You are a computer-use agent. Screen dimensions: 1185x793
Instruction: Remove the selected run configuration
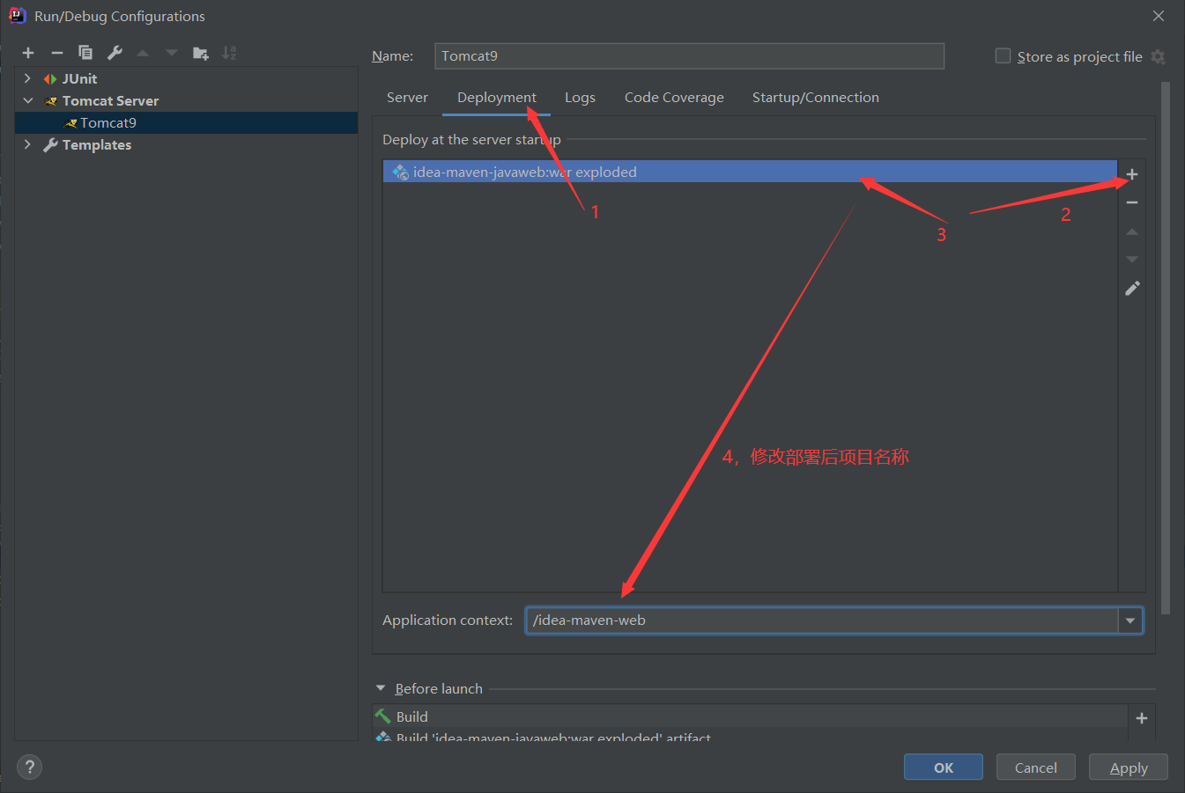tap(57, 53)
